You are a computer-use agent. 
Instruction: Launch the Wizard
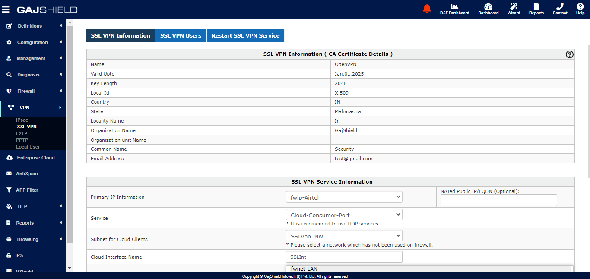tap(514, 9)
